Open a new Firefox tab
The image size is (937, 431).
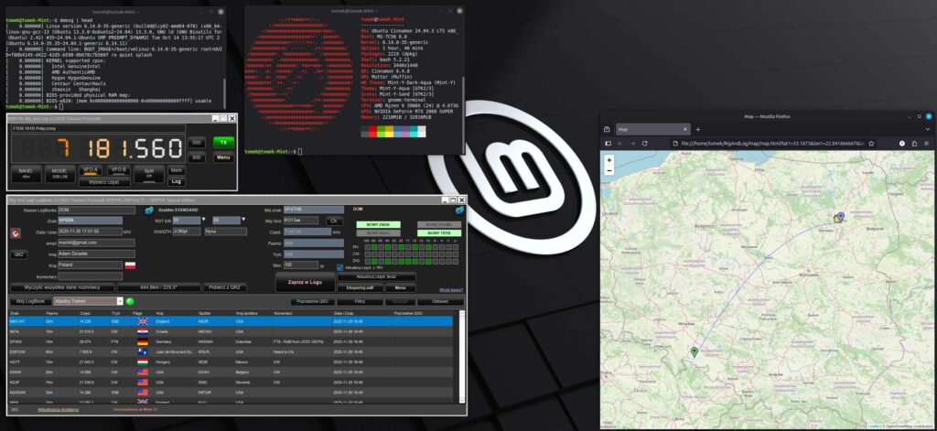697,130
